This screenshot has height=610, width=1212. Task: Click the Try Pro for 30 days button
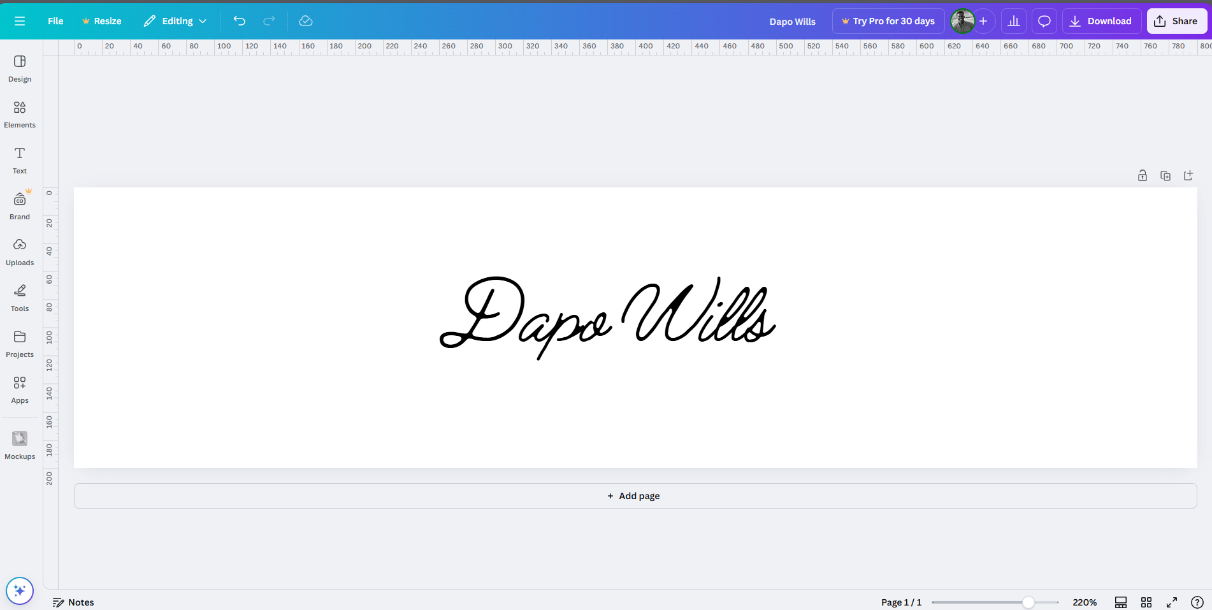click(888, 21)
